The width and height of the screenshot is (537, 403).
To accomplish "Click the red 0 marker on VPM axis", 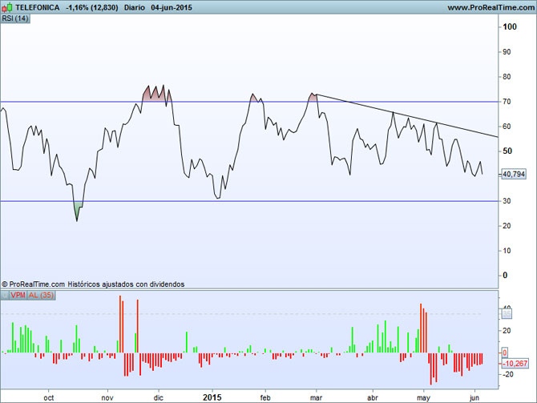I will (505, 353).
